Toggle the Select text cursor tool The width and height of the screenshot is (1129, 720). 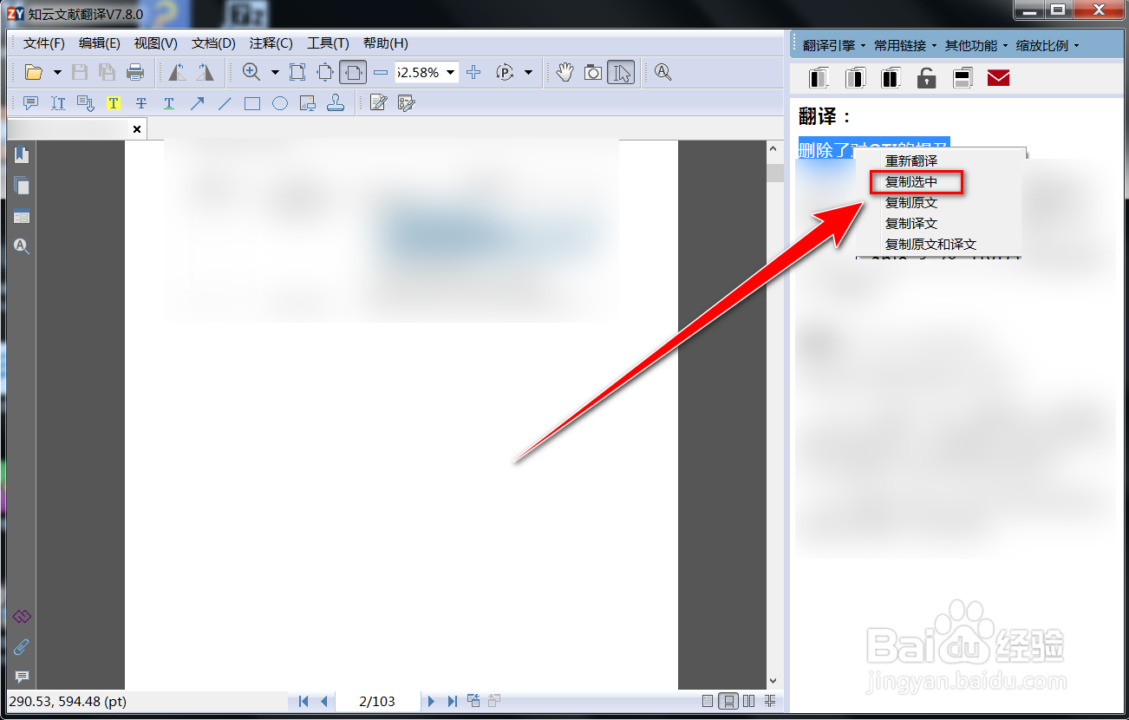tap(621, 73)
